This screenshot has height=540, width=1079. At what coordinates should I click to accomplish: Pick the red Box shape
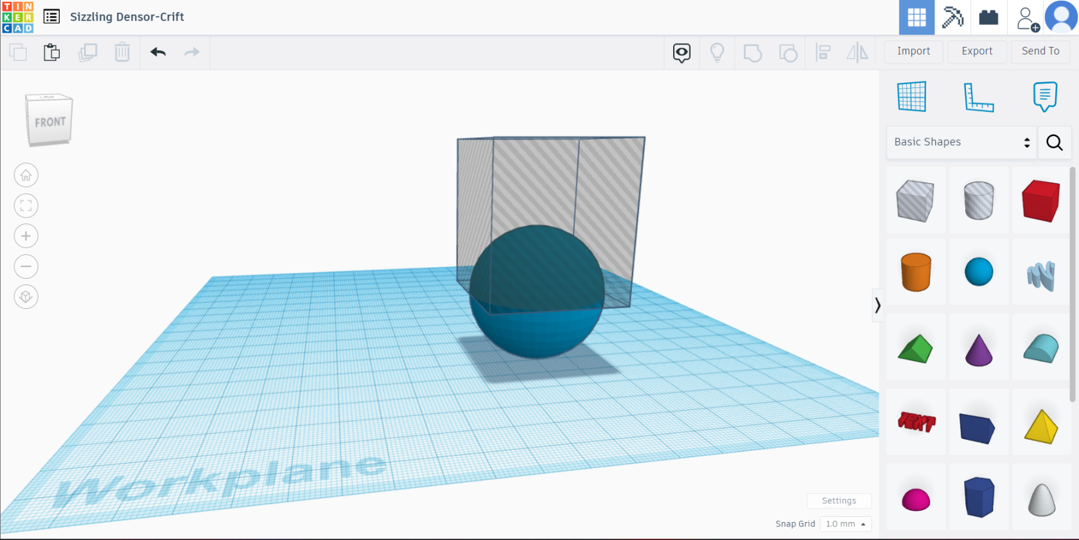1041,200
